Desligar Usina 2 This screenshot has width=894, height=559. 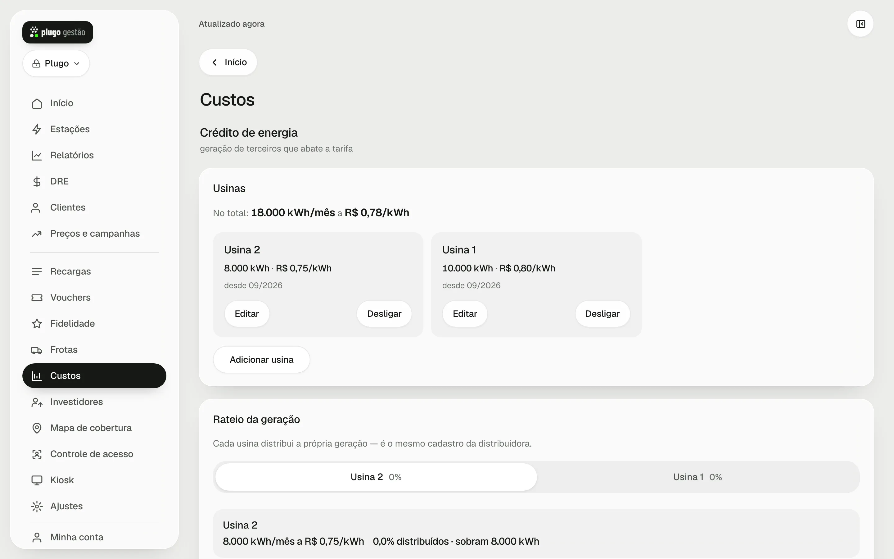(x=384, y=314)
